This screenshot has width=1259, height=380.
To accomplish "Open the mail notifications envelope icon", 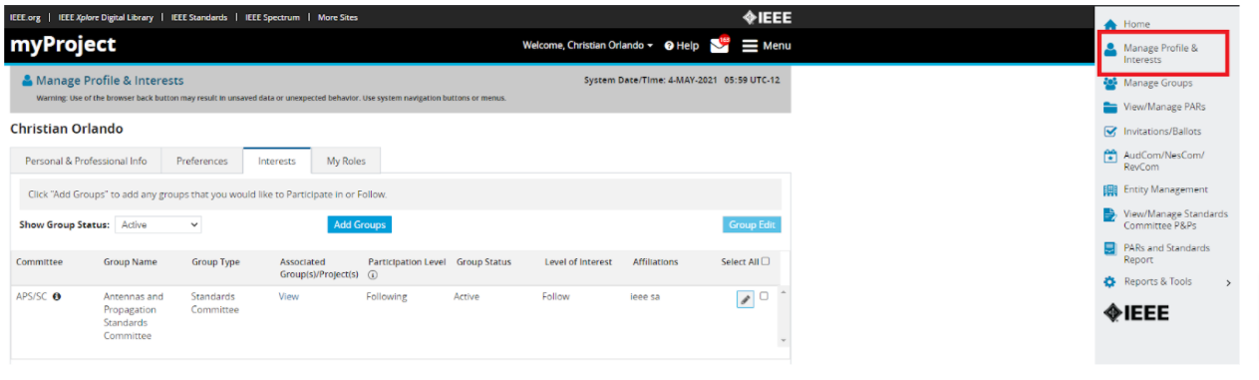I will [719, 45].
